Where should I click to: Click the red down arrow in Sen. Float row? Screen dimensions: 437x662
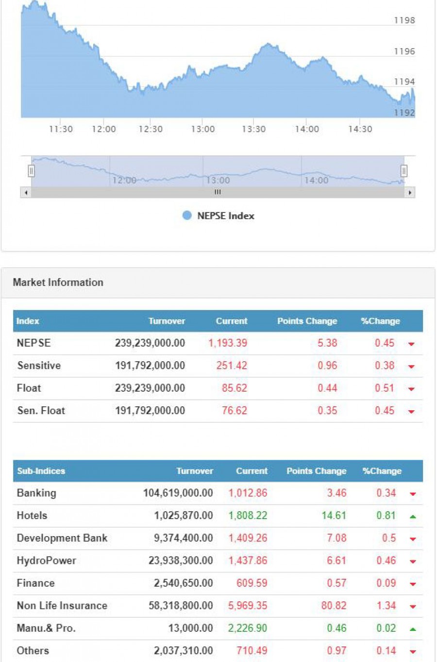point(411,412)
